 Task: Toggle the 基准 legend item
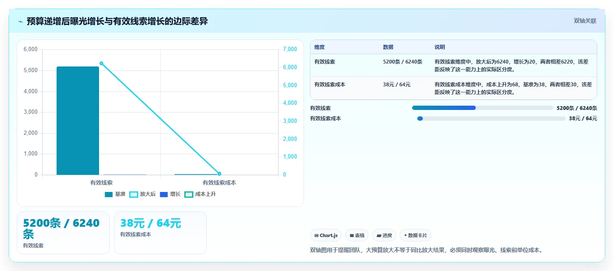(x=115, y=194)
